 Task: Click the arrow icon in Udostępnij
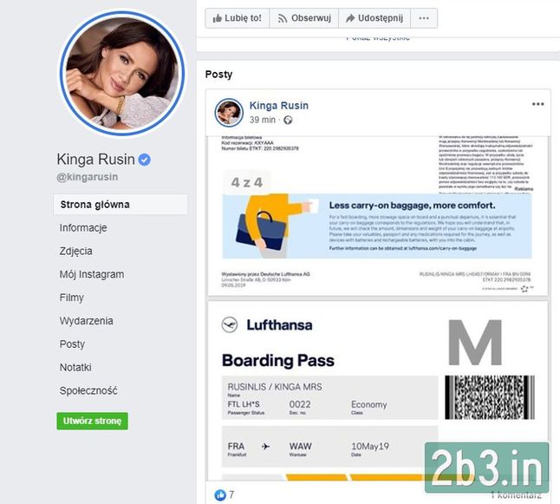350,18
